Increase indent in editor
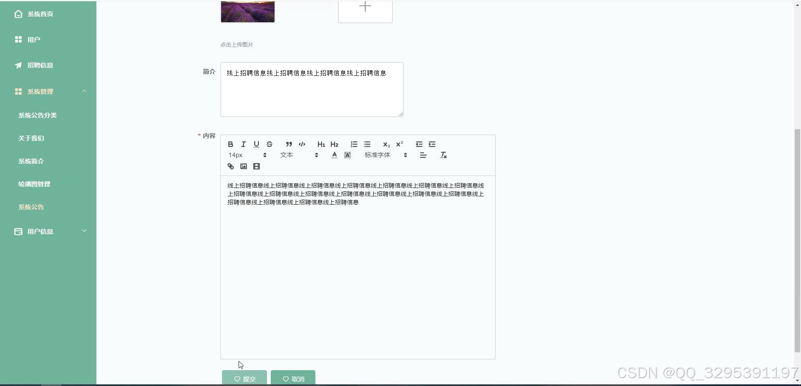 click(x=432, y=144)
